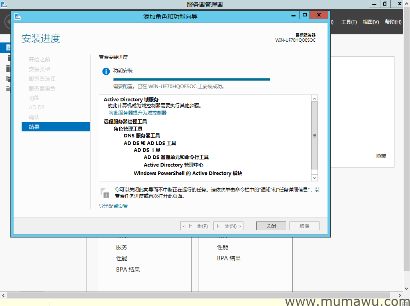
Task: Click the results list vertical scrollbar thumb
Action: point(315,135)
